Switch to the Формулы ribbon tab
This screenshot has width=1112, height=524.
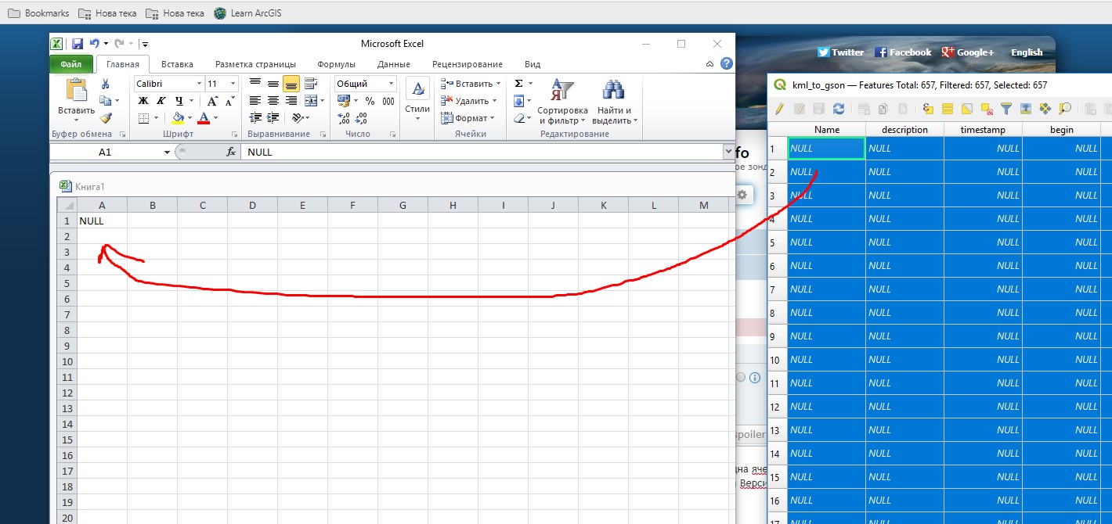pyautogui.click(x=336, y=64)
